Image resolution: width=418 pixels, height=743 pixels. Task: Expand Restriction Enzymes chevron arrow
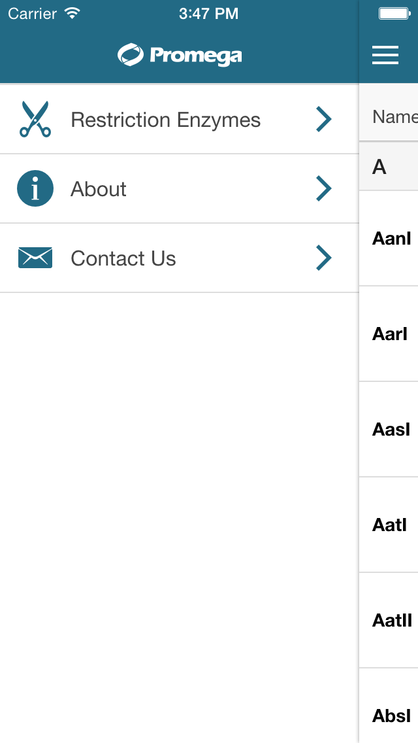coord(324,119)
